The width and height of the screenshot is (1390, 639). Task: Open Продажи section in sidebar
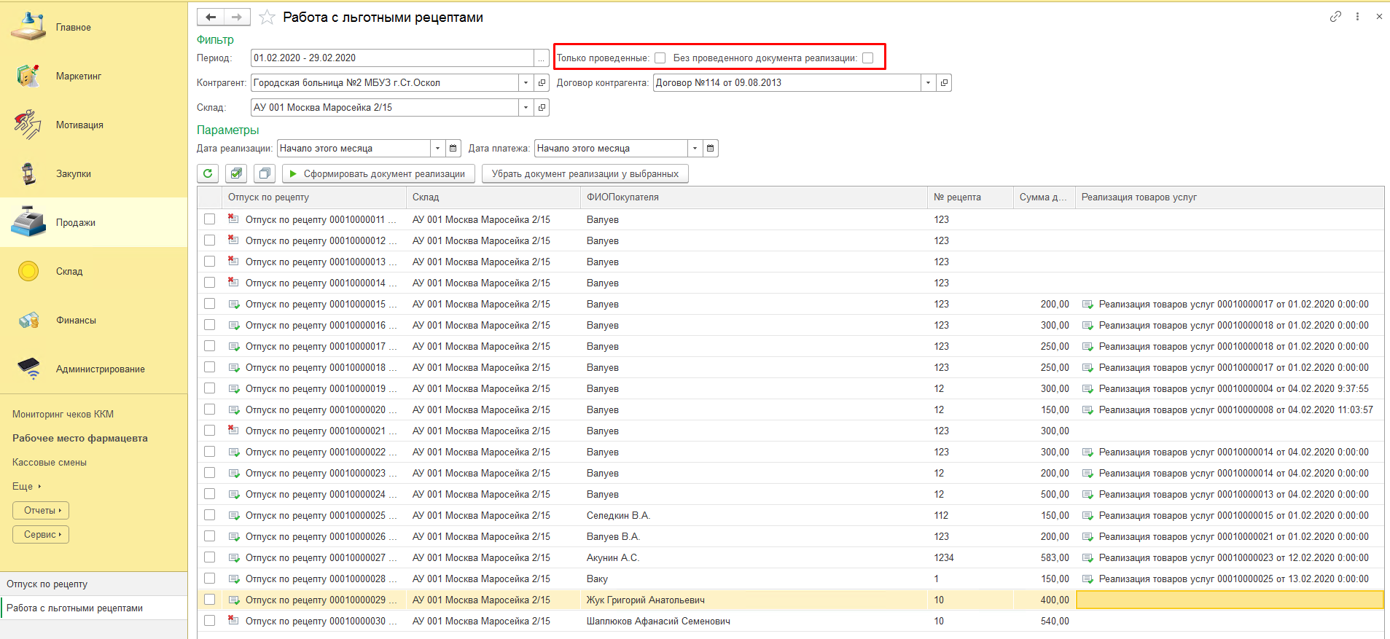75,222
